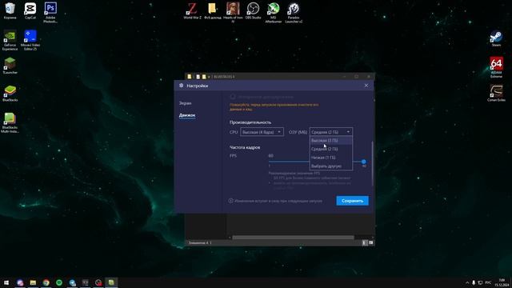Open the BlueStacks desktop shortcut
This screenshot has height=288, width=512.
[x=10, y=94]
